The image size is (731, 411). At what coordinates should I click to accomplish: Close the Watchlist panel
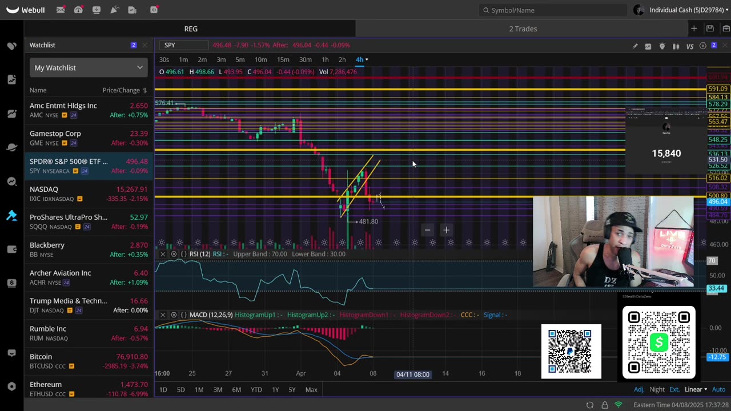[x=144, y=45]
